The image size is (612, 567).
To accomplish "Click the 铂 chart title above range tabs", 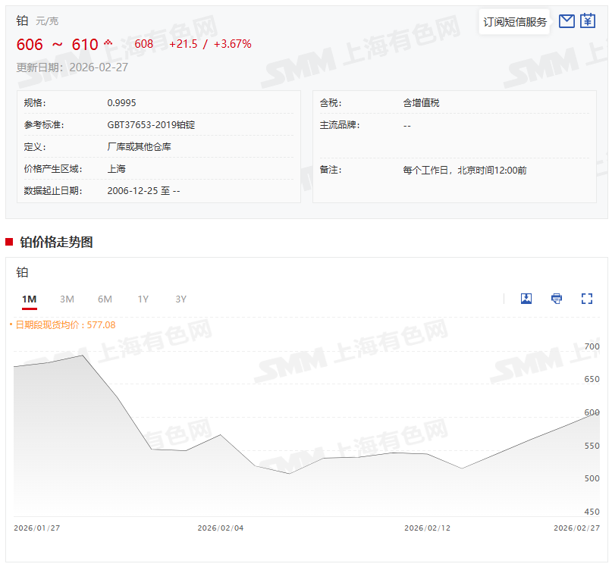I will pos(22,272).
